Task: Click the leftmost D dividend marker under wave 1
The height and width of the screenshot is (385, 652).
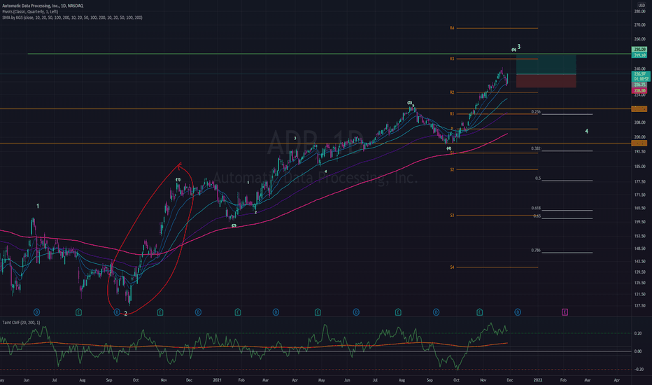Action: [x=36, y=311]
